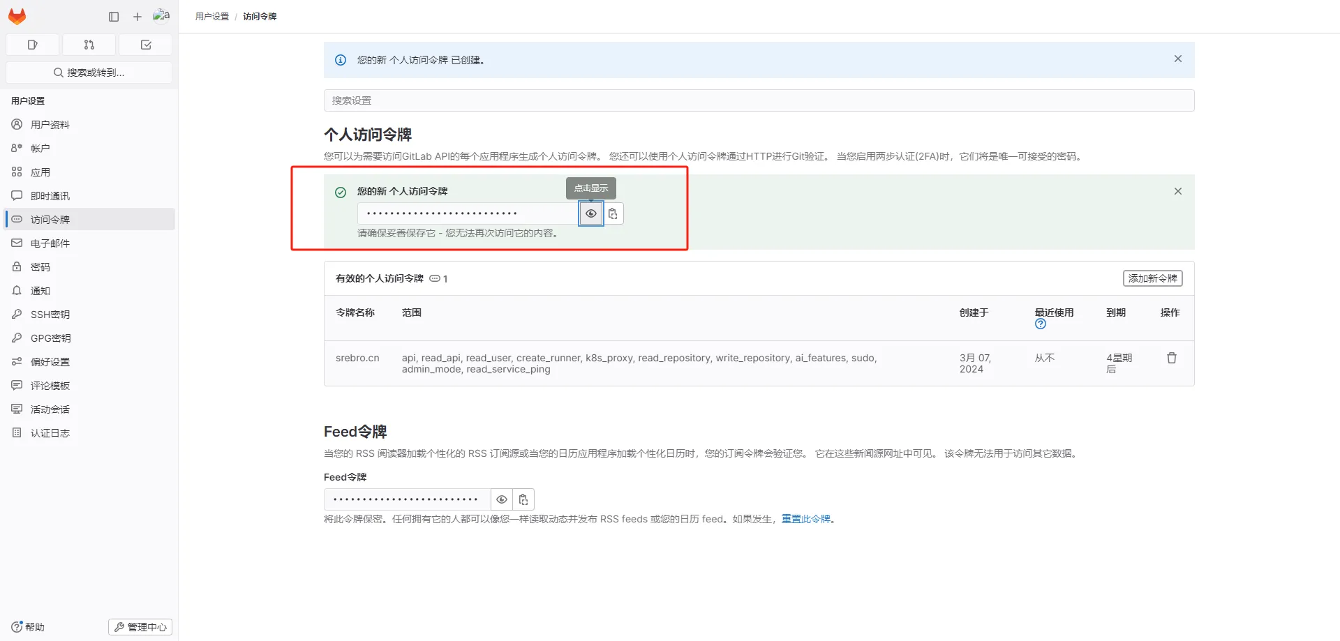Open the create new plus menu

(x=137, y=17)
